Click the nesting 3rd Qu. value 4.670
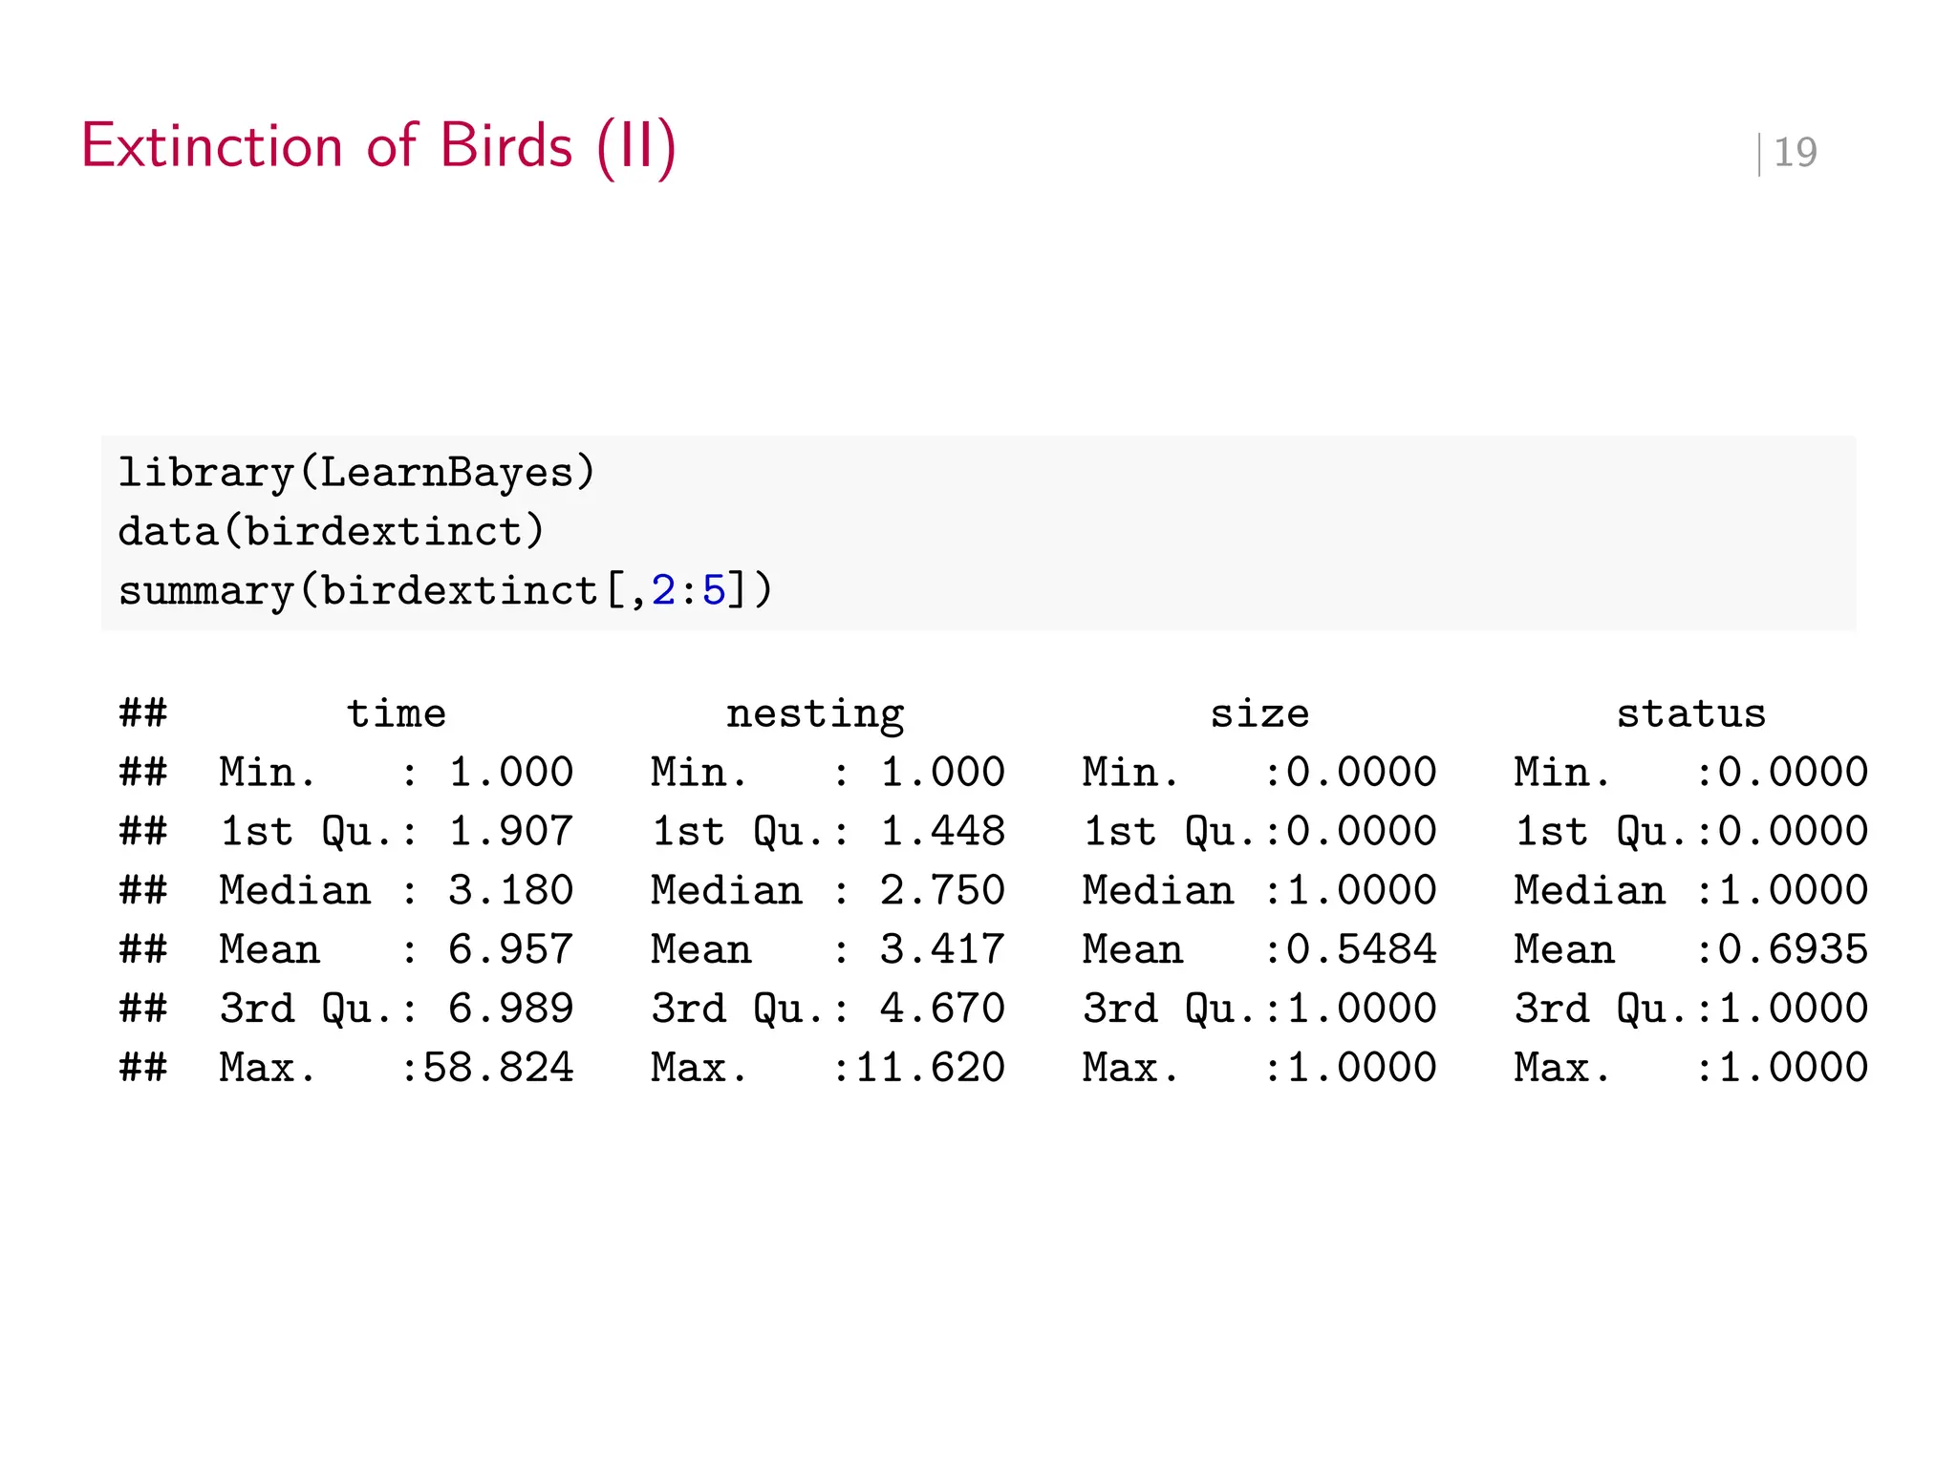Viewport: 1957px width, 1467px height. pos(943,1010)
